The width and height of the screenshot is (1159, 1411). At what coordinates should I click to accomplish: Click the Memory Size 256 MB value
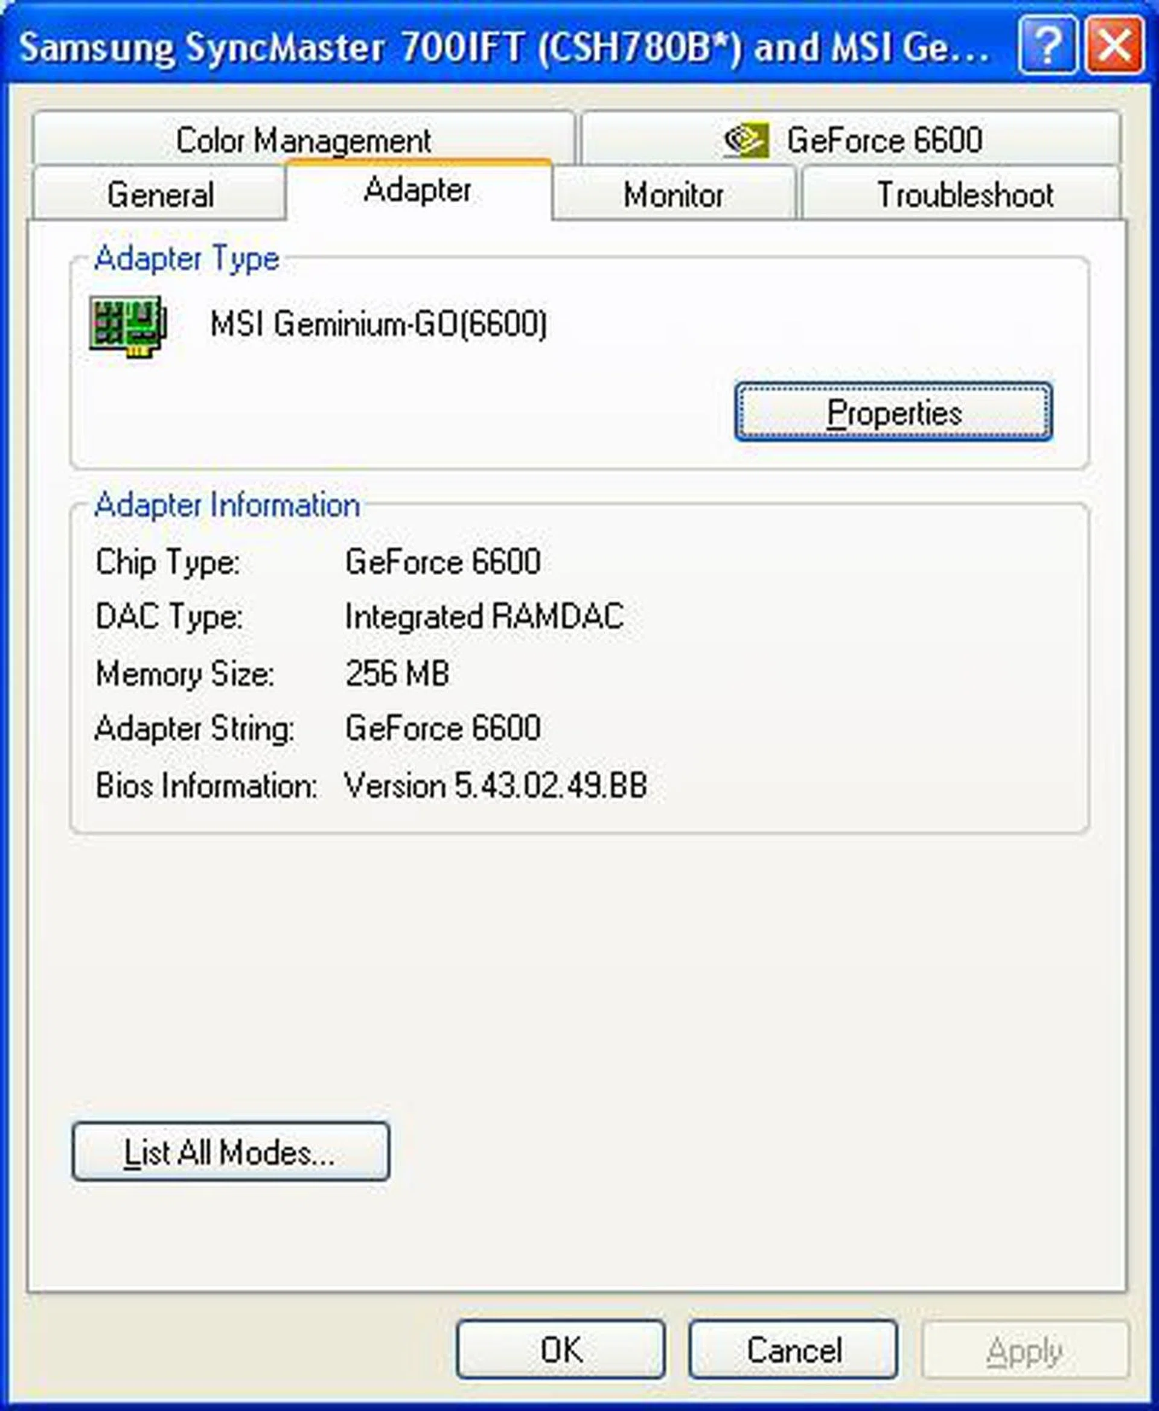(x=397, y=674)
